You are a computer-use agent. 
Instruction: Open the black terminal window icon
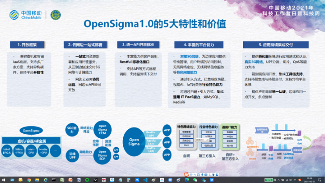(x=54, y=180)
